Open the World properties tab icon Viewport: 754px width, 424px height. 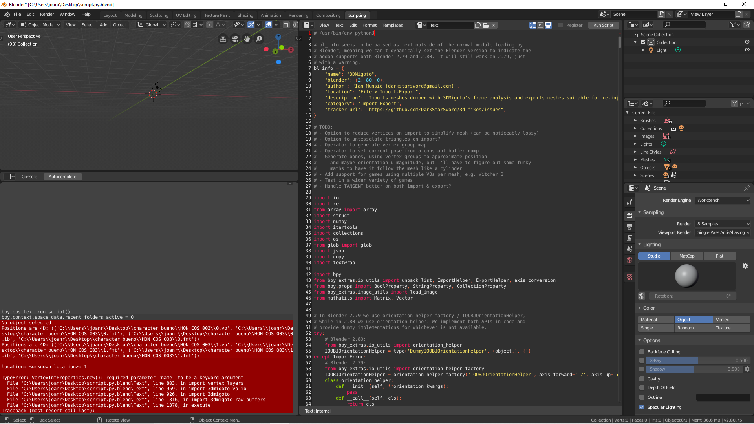click(630, 260)
